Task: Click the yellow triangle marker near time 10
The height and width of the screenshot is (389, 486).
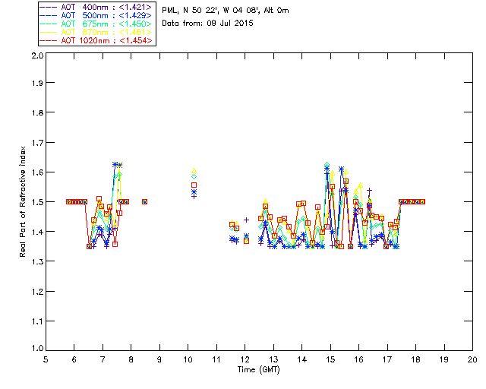Action: tap(194, 171)
